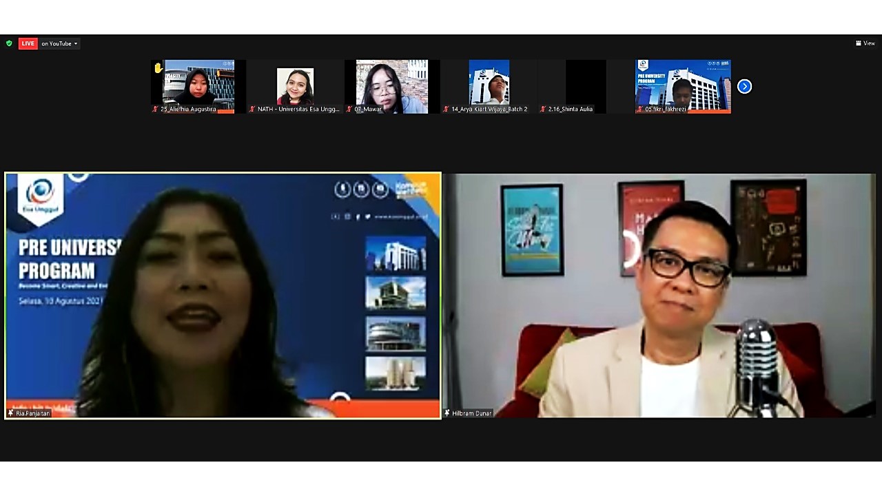
Task: Click muted mic icon beside NATH name
Action: tap(252, 109)
